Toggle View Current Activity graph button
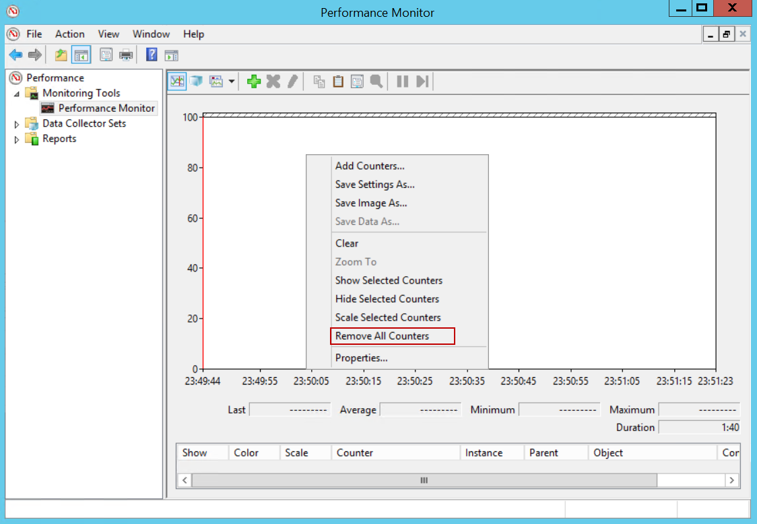This screenshot has height=524, width=757. point(177,81)
